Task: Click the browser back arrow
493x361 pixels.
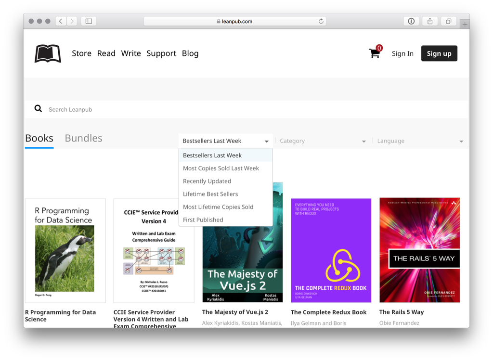Action: tap(60, 21)
